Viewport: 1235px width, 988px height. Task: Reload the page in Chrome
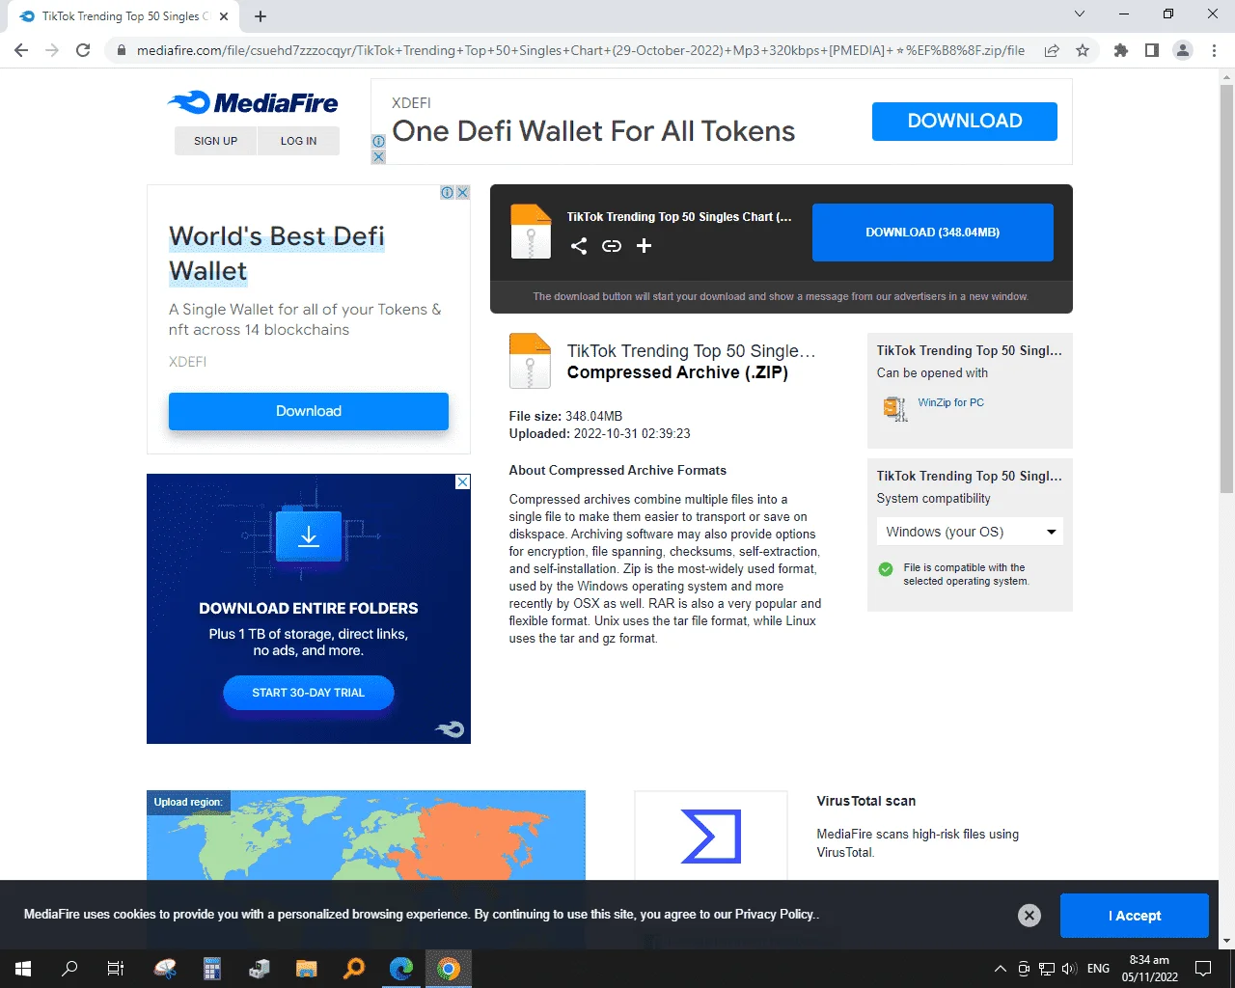tap(83, 50)
